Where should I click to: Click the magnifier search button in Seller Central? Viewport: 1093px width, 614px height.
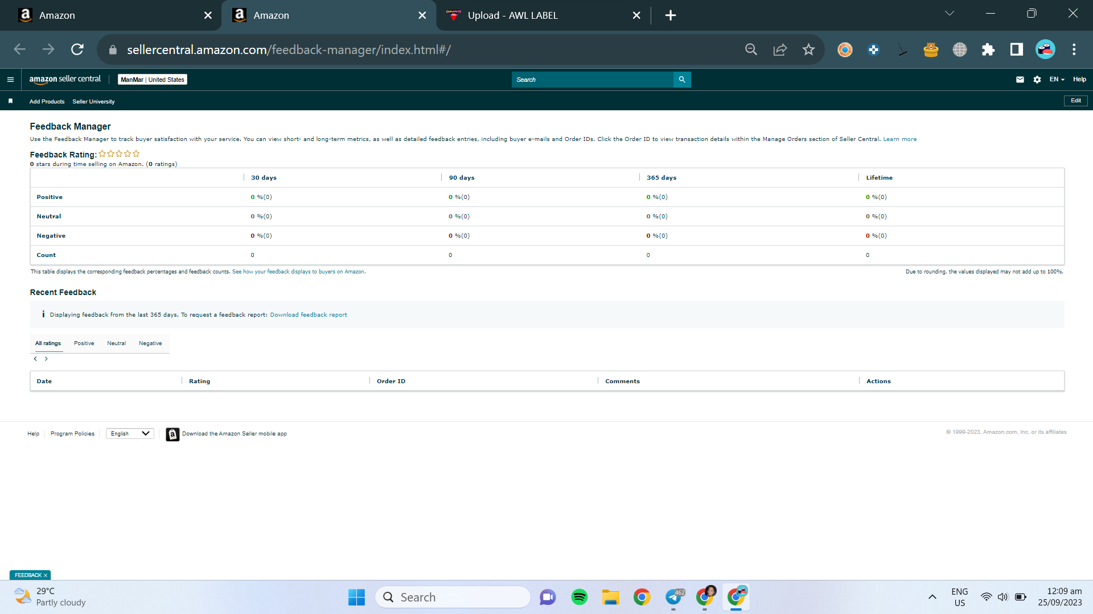click(682, 80)
